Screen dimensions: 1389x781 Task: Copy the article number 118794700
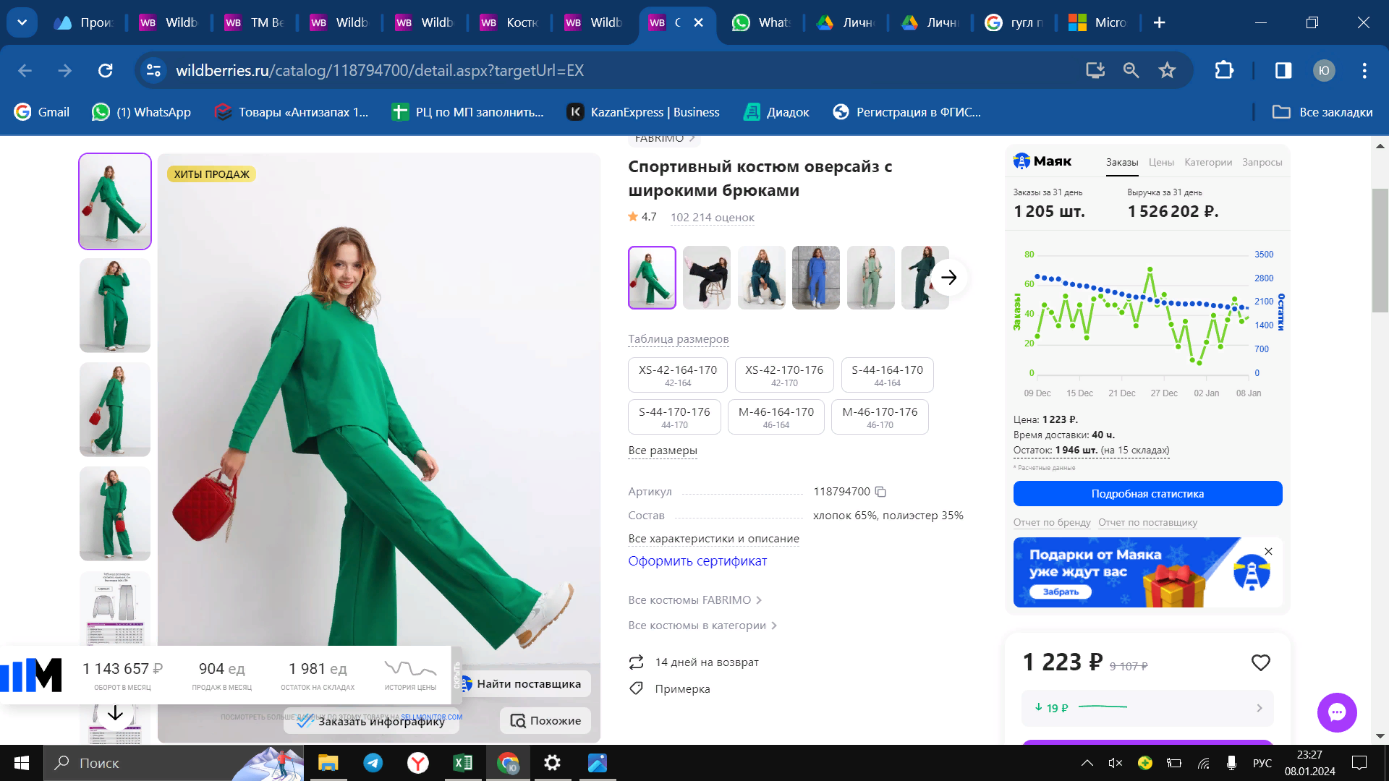tap(880, 492)
